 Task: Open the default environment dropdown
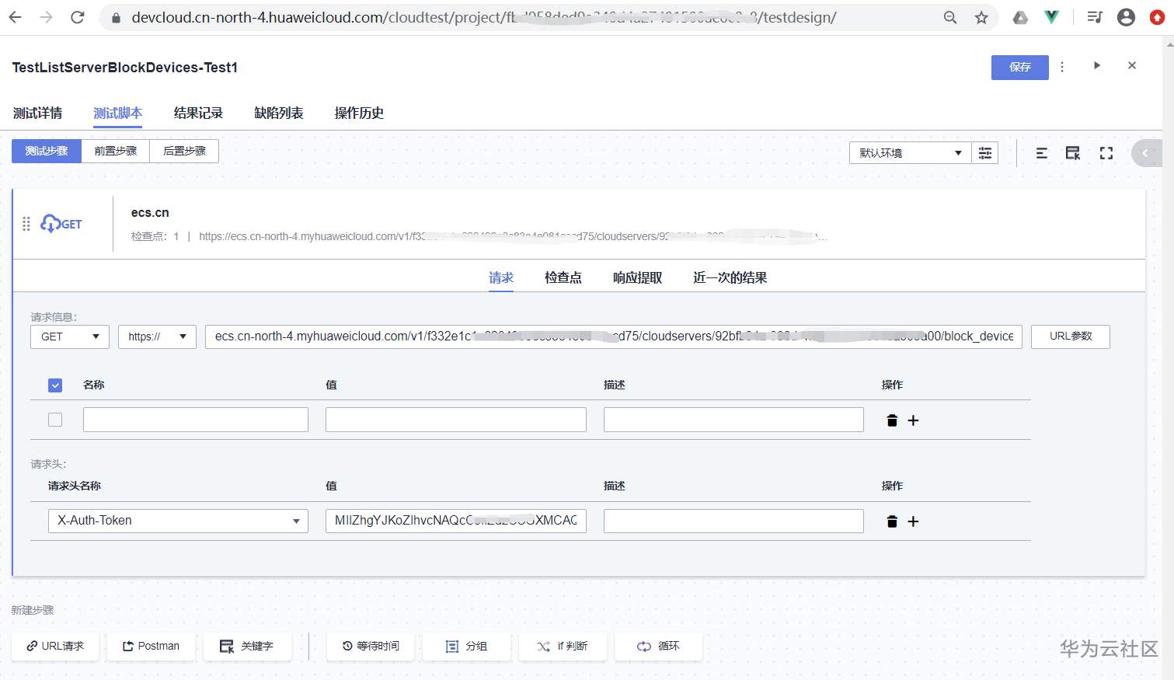911,153
